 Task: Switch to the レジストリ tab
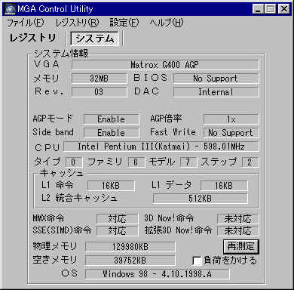click(x=32, y=39)
